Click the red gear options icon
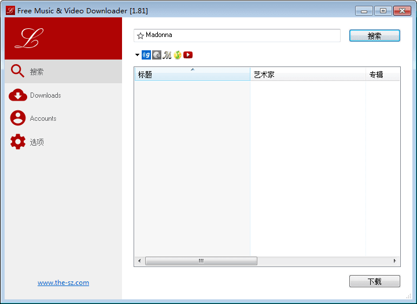This screenshot has width=417, height=304. pos(18,142)
